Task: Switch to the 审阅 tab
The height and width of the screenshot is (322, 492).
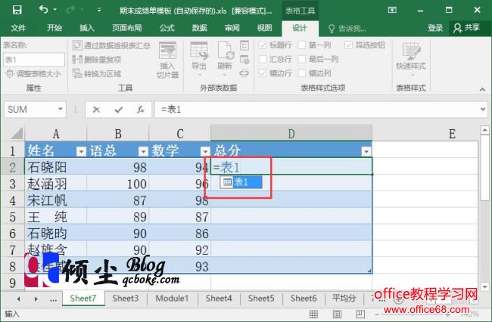Action: [x=232, y=28]
